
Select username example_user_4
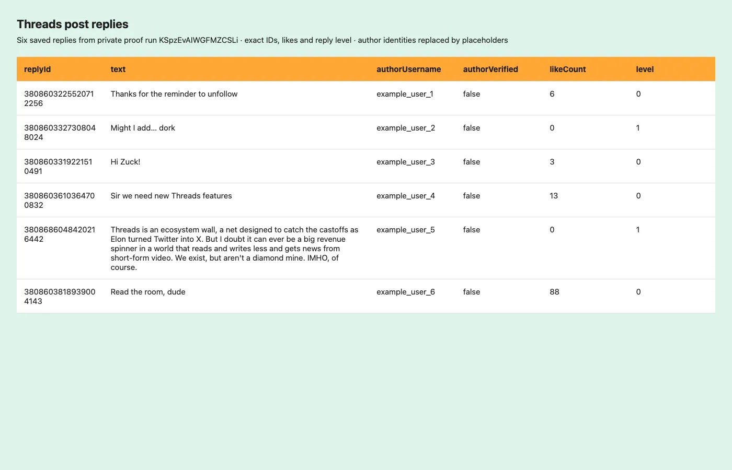click(x=406, y=196)
